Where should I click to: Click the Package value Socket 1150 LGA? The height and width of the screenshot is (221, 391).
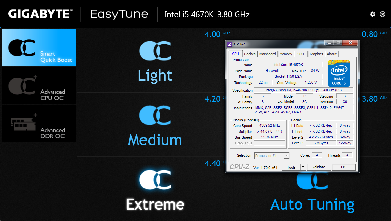click(288, 76)
